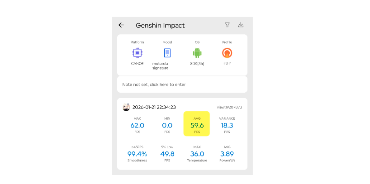Click the game avatar beside timestamp
The height and width of the screenshot is (184, 370).
(127, 107)
